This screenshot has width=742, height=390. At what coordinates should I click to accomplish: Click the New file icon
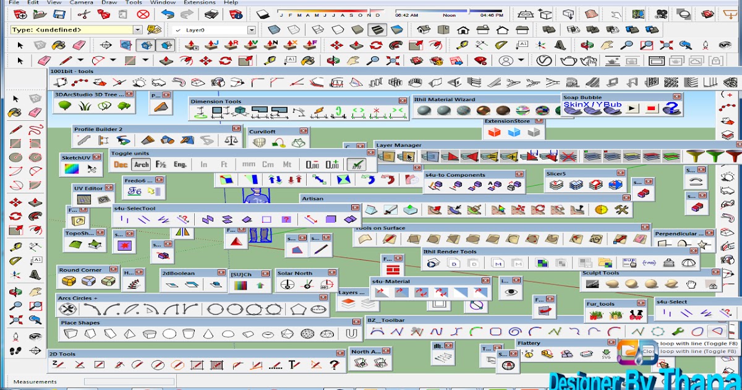coord(20,14)
